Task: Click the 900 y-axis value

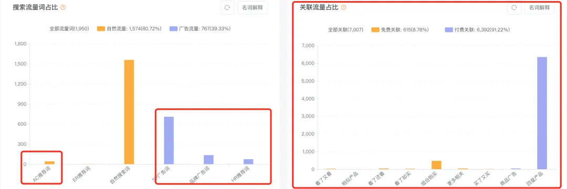Action: pyautogui.click(x=22, y=104)
